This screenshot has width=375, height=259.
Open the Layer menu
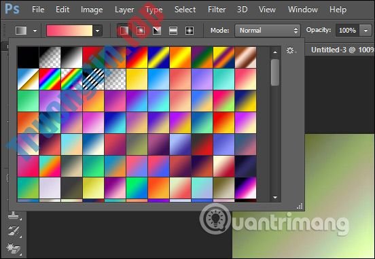(x=124, y=10)
